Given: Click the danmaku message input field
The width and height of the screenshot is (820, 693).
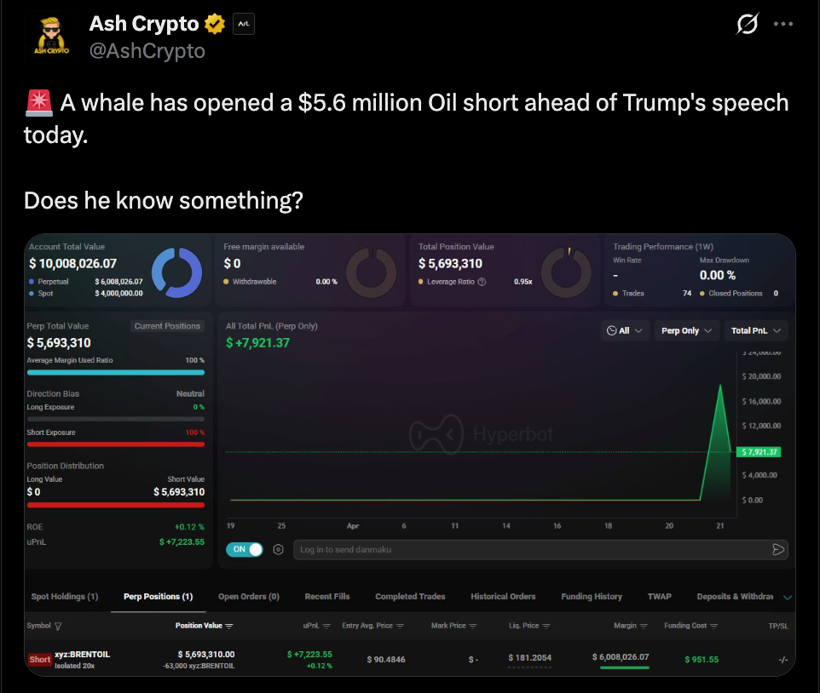Looking at the screenshot, I should click(528, 550).
